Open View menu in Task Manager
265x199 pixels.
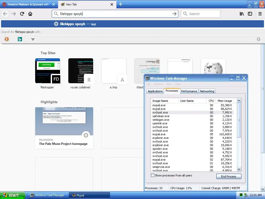point(169,84)
